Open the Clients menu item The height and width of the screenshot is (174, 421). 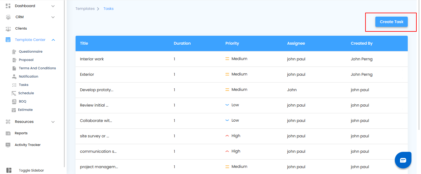click(x=21, y=29)
